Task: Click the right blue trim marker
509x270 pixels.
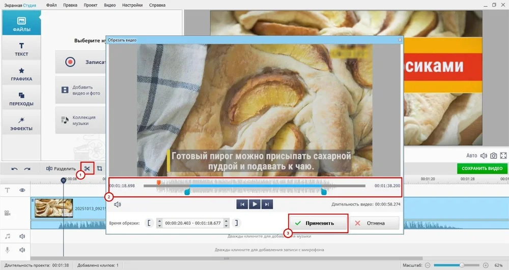Action: pos(324,192)
